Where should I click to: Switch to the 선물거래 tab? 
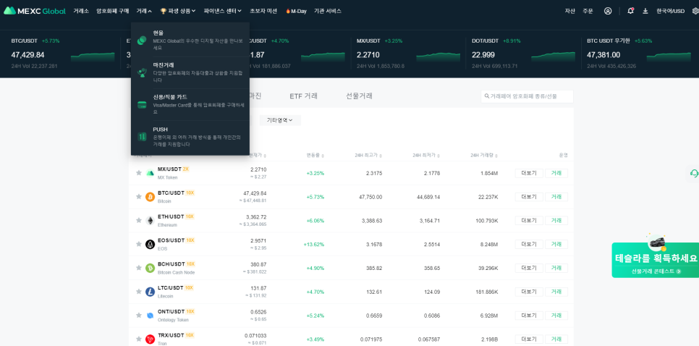pos(360,96)
